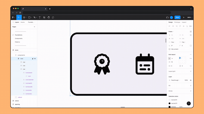Align left in Design panel

pos(169,26)
